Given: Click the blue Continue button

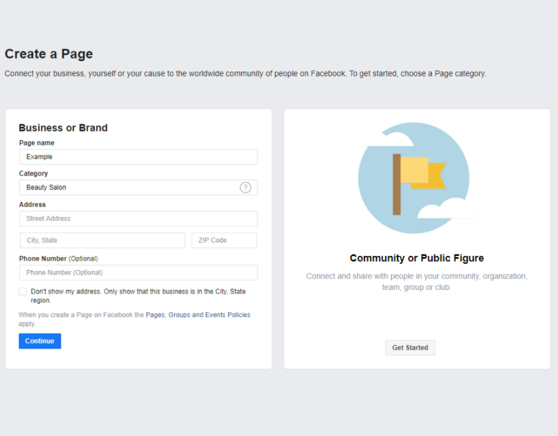Looking at the screenshot, I should click(40, 341).
